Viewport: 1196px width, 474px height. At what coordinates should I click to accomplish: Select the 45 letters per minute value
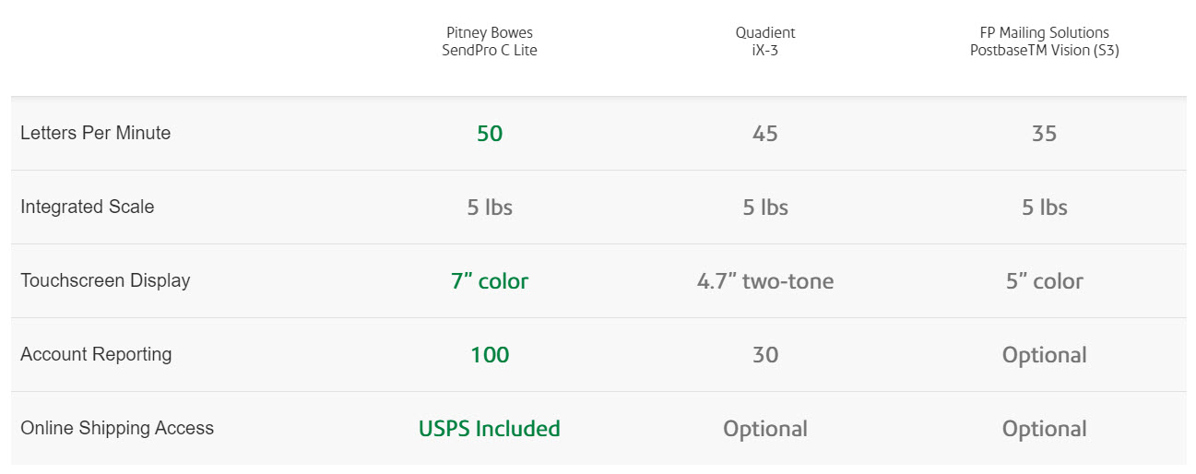click(765, 134)
